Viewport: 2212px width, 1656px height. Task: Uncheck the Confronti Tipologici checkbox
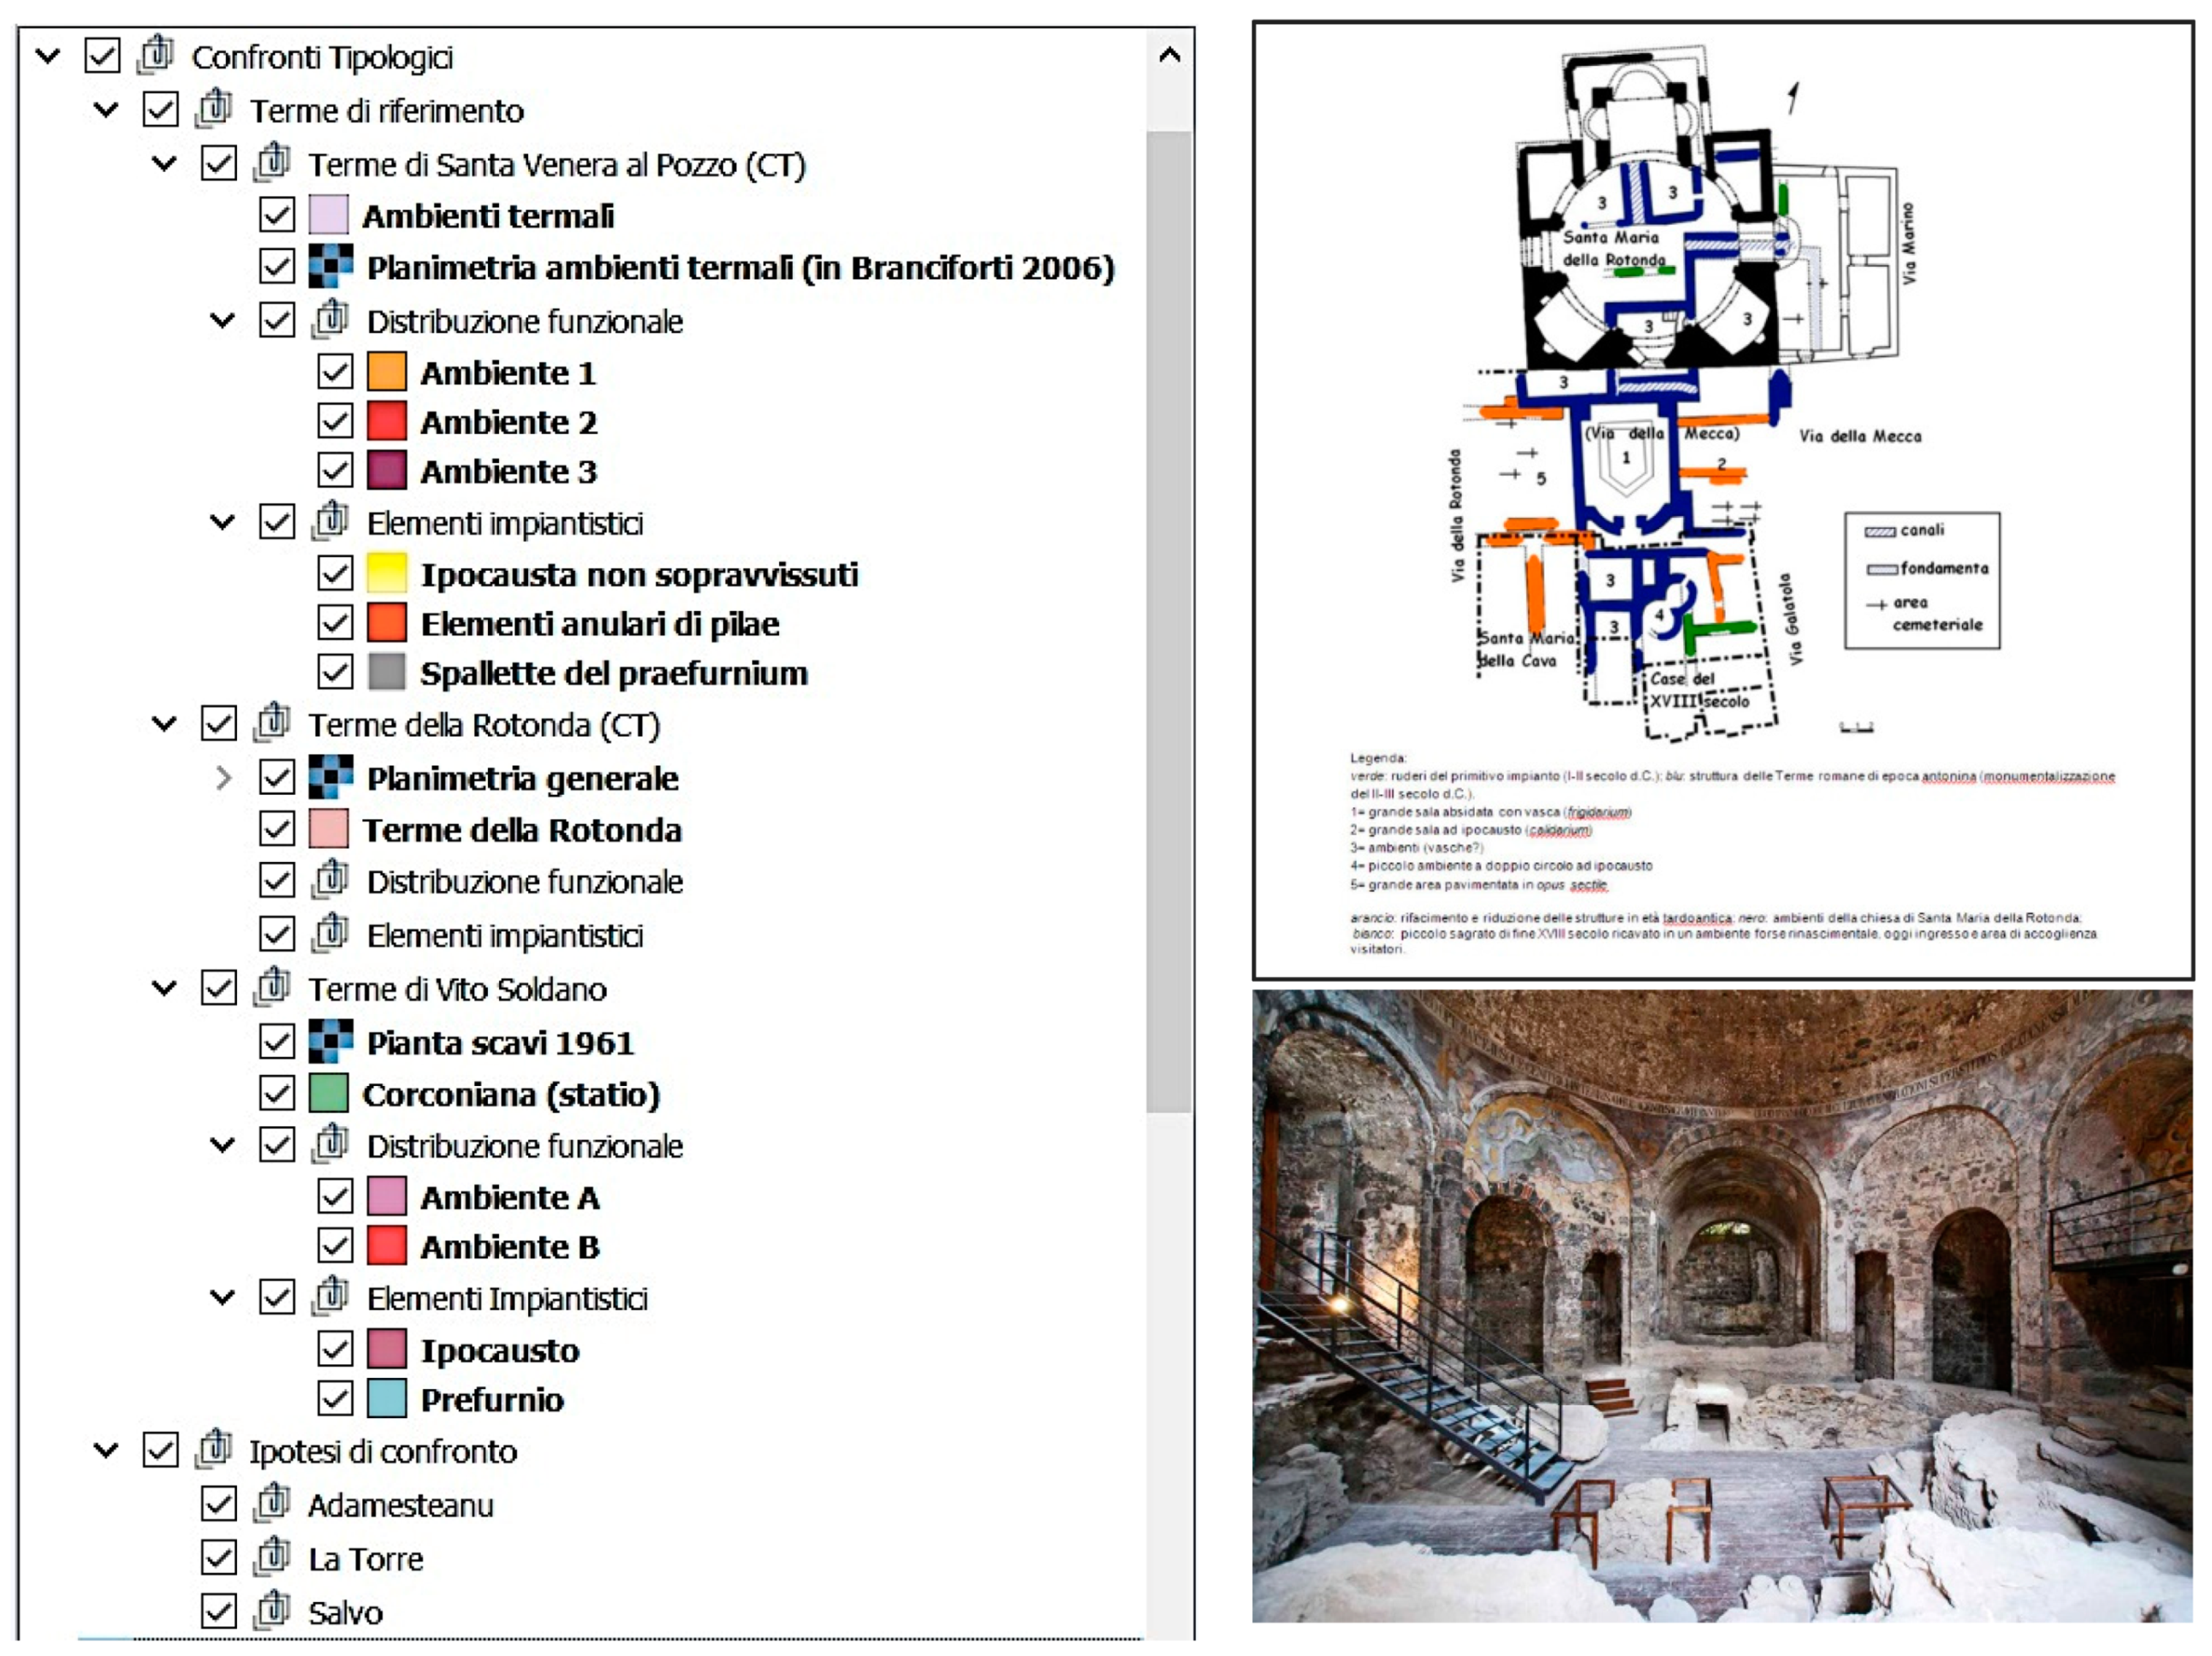pyautogui.click(x=102, y=56)
